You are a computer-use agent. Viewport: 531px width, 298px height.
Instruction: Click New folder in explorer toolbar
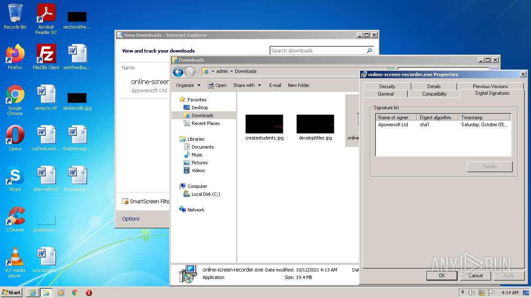tap(299, 85)
